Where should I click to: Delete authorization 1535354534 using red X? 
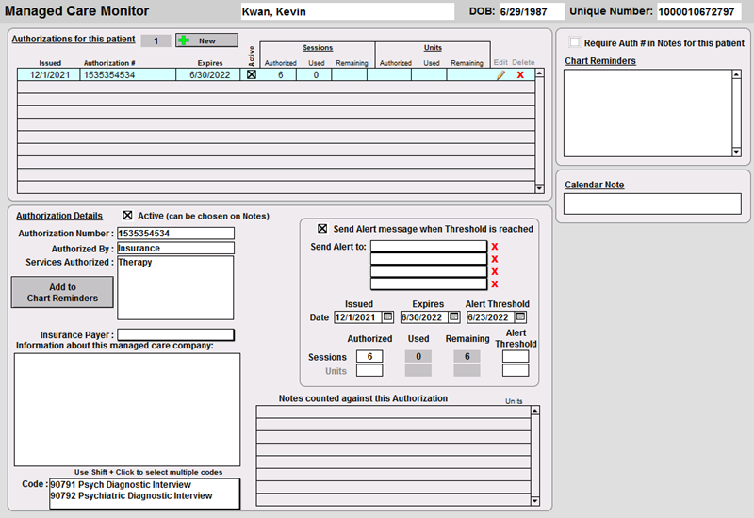tap(520, 75)
